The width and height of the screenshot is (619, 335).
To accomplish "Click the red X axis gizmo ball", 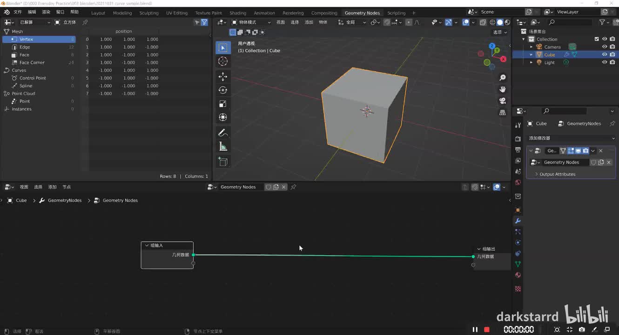I will click(503, 59).
